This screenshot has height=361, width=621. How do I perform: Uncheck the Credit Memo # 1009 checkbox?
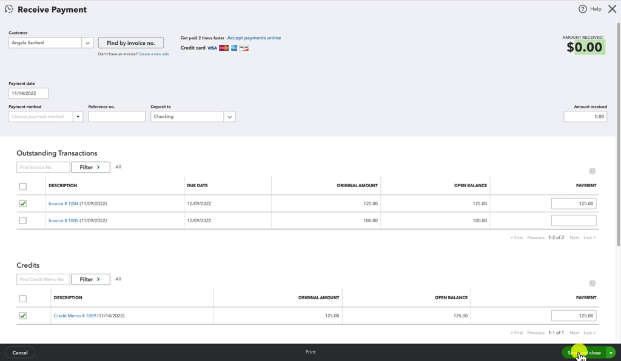click(x=23, y=316)
